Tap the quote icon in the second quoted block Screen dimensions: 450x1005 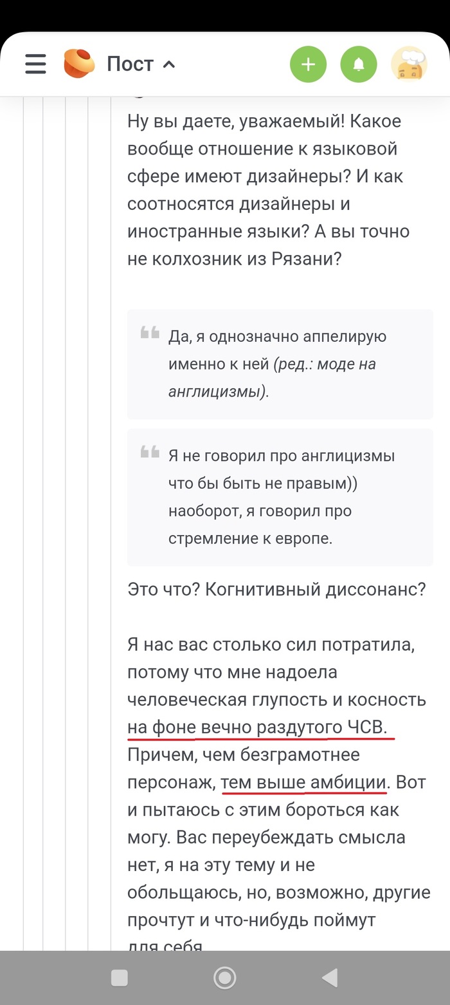(x=149, y=452)
